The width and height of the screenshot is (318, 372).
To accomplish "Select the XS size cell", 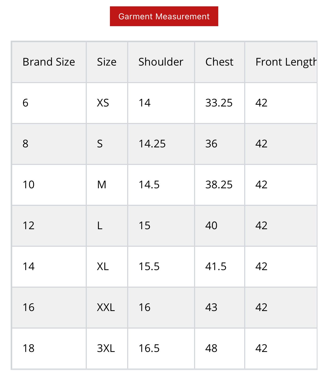I will tap(103, 103).
